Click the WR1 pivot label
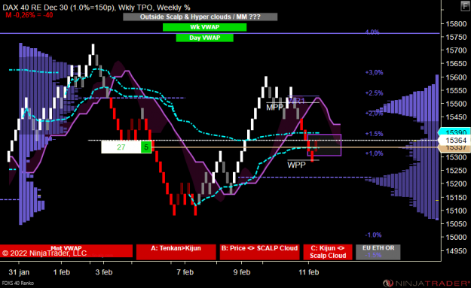 pyautogui.click(x=297, y=101)
